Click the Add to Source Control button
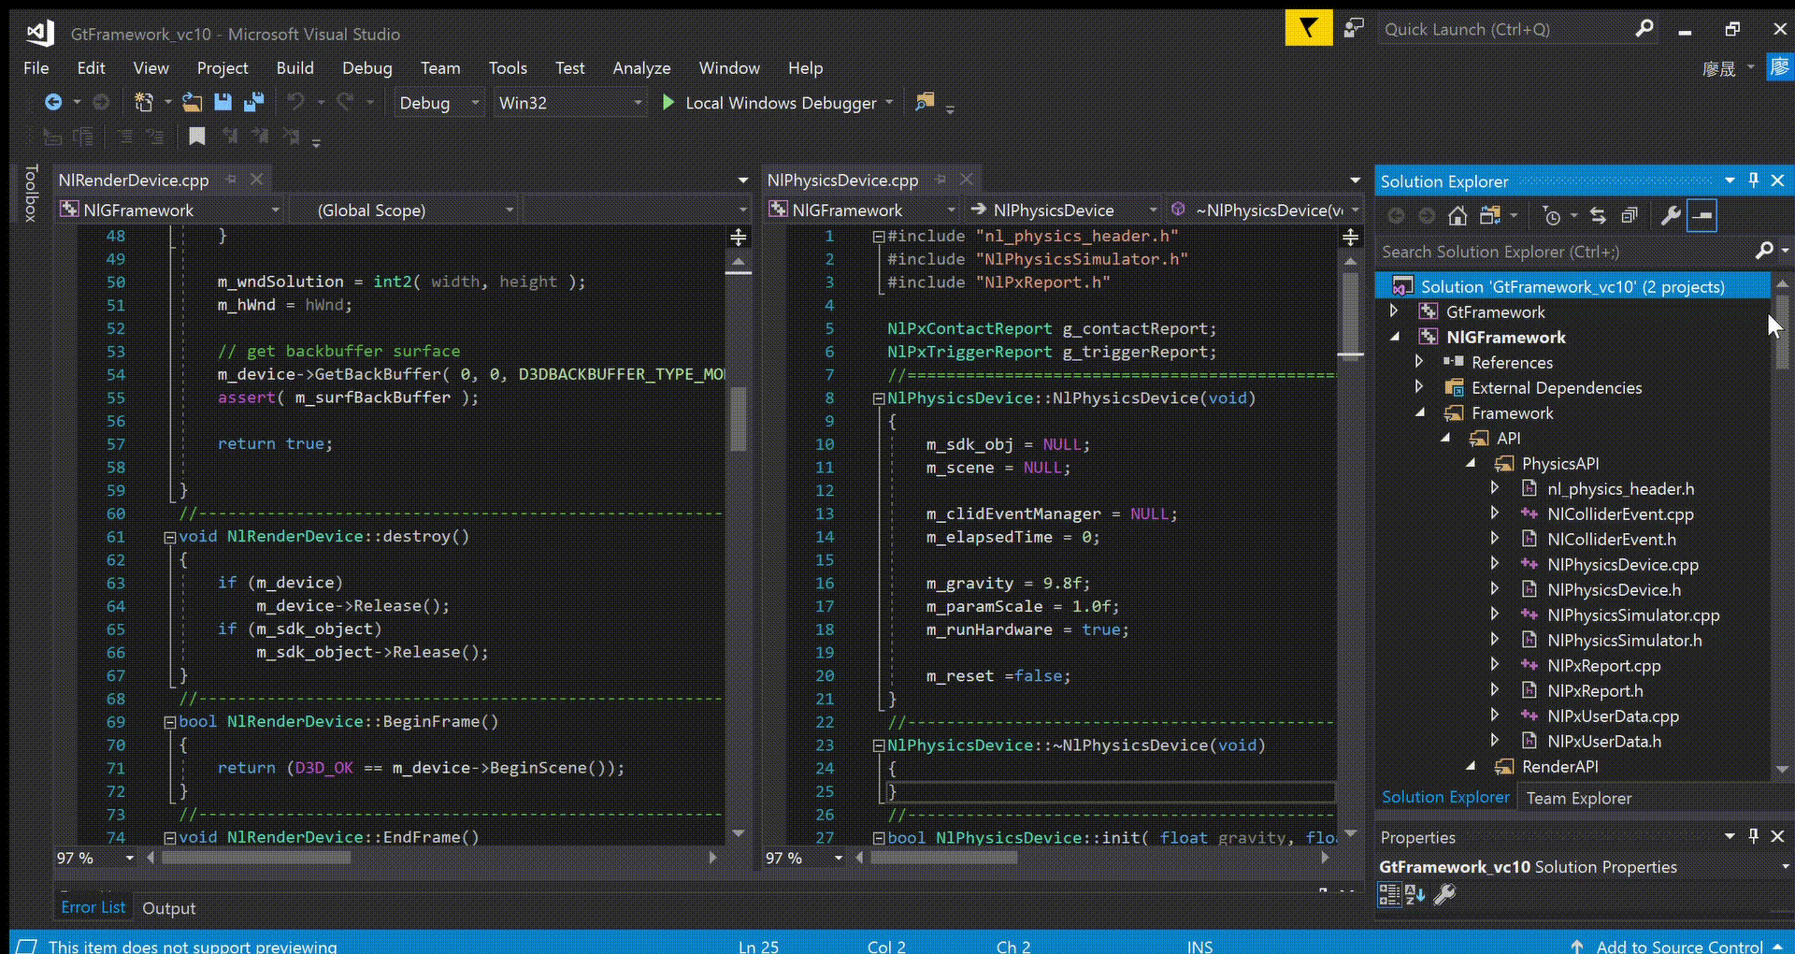Screen dimensions: 1795x954 coord(1678,946)
